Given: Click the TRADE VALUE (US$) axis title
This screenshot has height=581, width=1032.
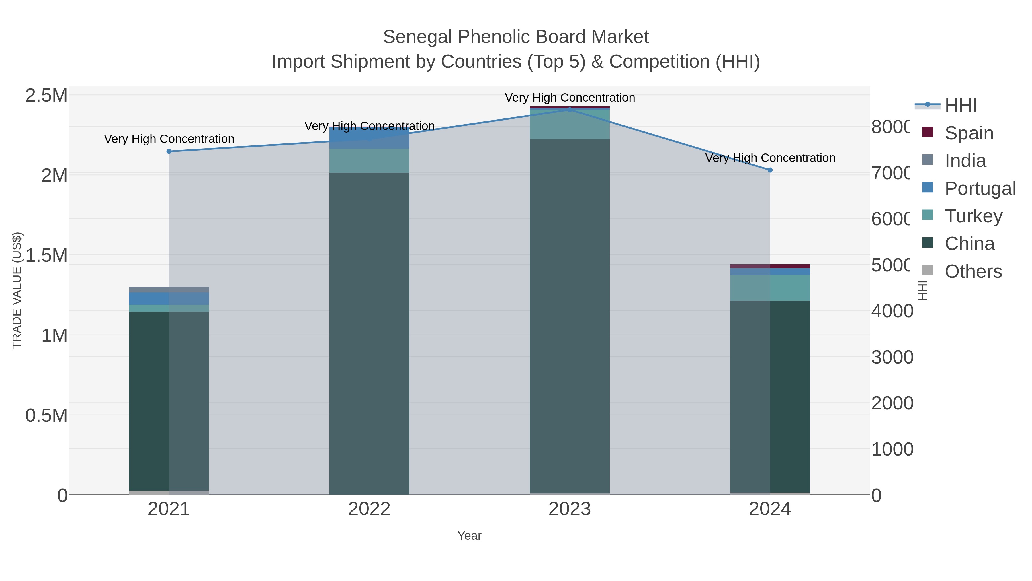Looking at the screenshot, I should point(17,290).
